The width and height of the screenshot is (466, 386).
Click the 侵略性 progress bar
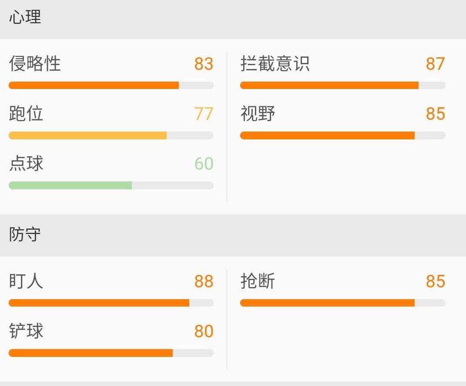pos(111,85)
